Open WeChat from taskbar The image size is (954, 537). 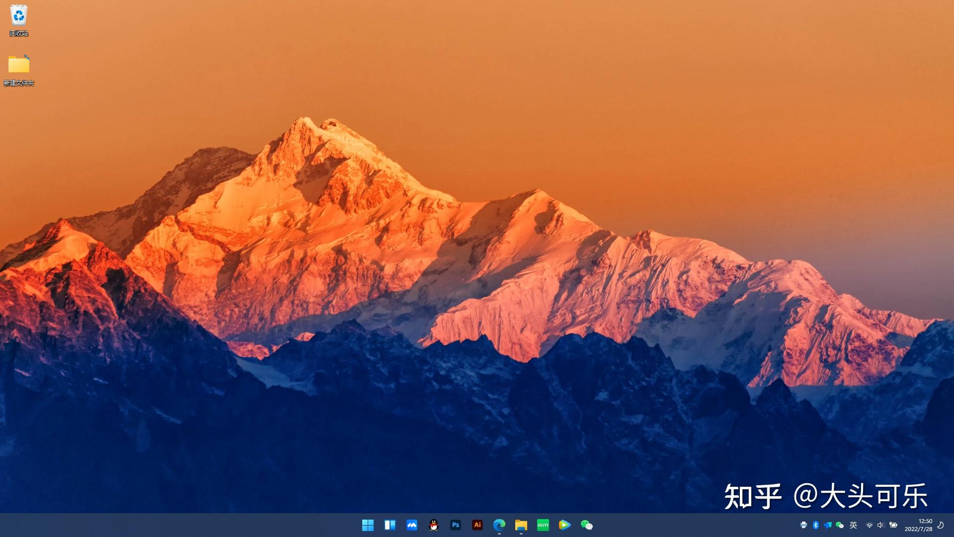586,525
